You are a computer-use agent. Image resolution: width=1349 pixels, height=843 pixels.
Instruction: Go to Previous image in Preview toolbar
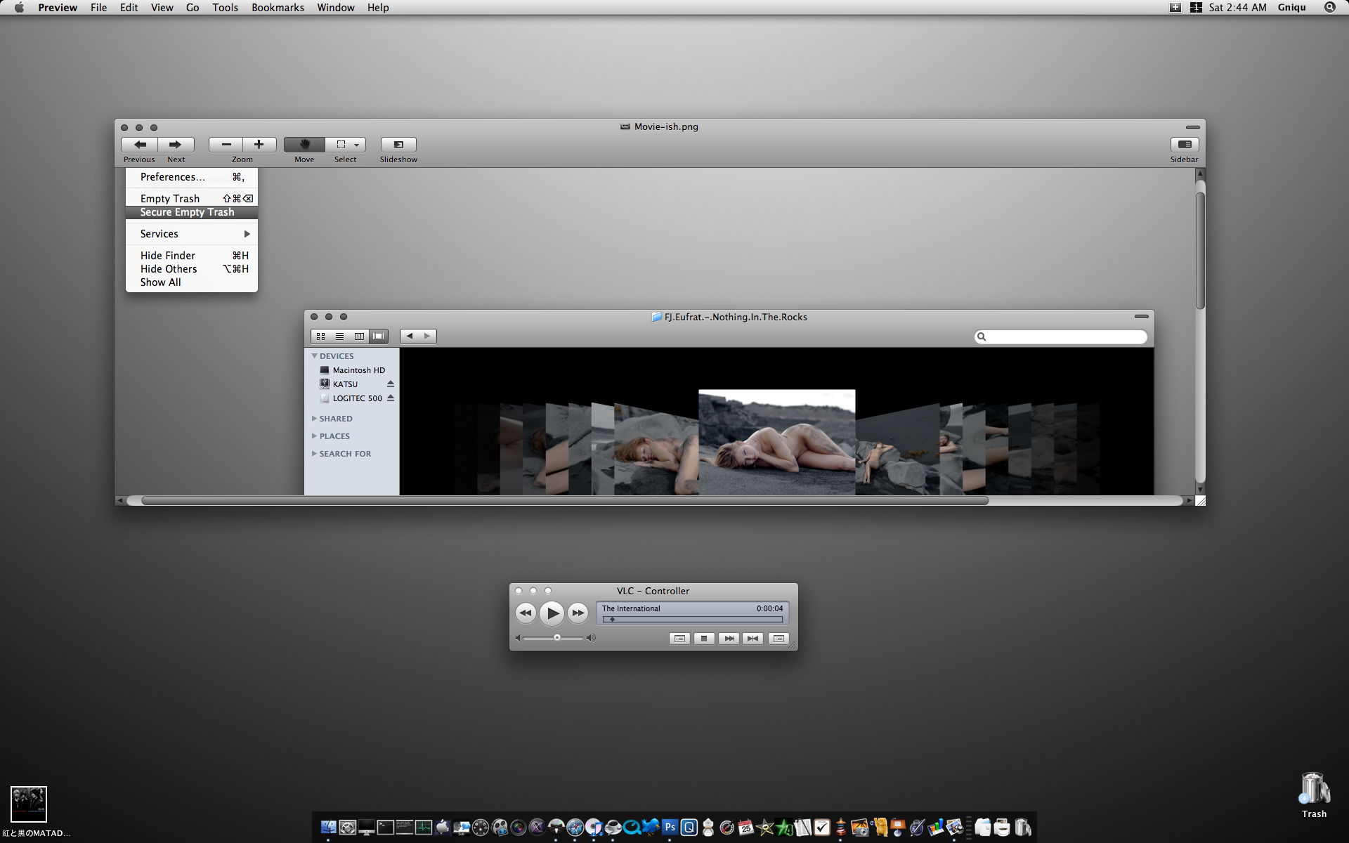[x=139, y=145]
